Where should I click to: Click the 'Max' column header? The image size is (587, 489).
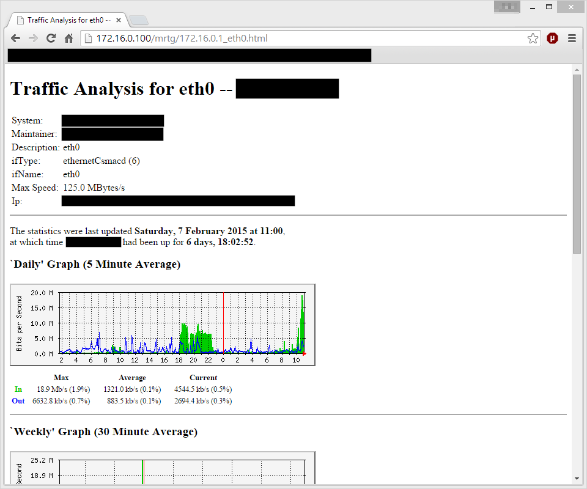pos(61,378)
